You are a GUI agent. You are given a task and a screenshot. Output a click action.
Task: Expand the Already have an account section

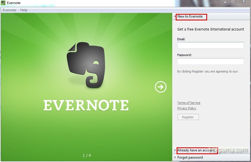pyautogui.click(x=196, y=150)
